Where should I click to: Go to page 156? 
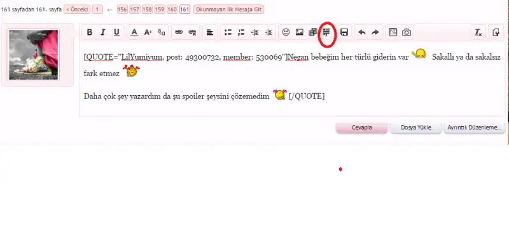(x=122, y=10)
